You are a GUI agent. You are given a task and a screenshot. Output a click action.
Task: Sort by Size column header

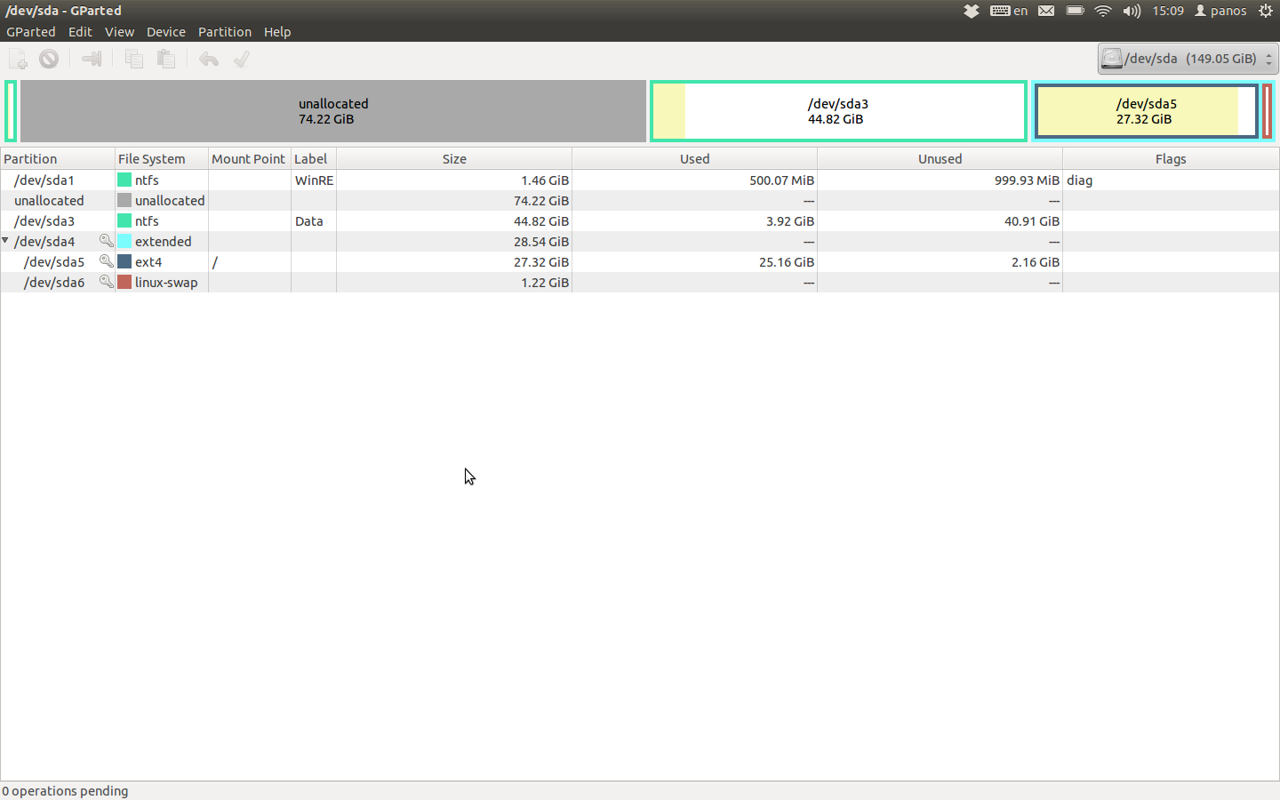pyautogui.click(x=454, y=159)
